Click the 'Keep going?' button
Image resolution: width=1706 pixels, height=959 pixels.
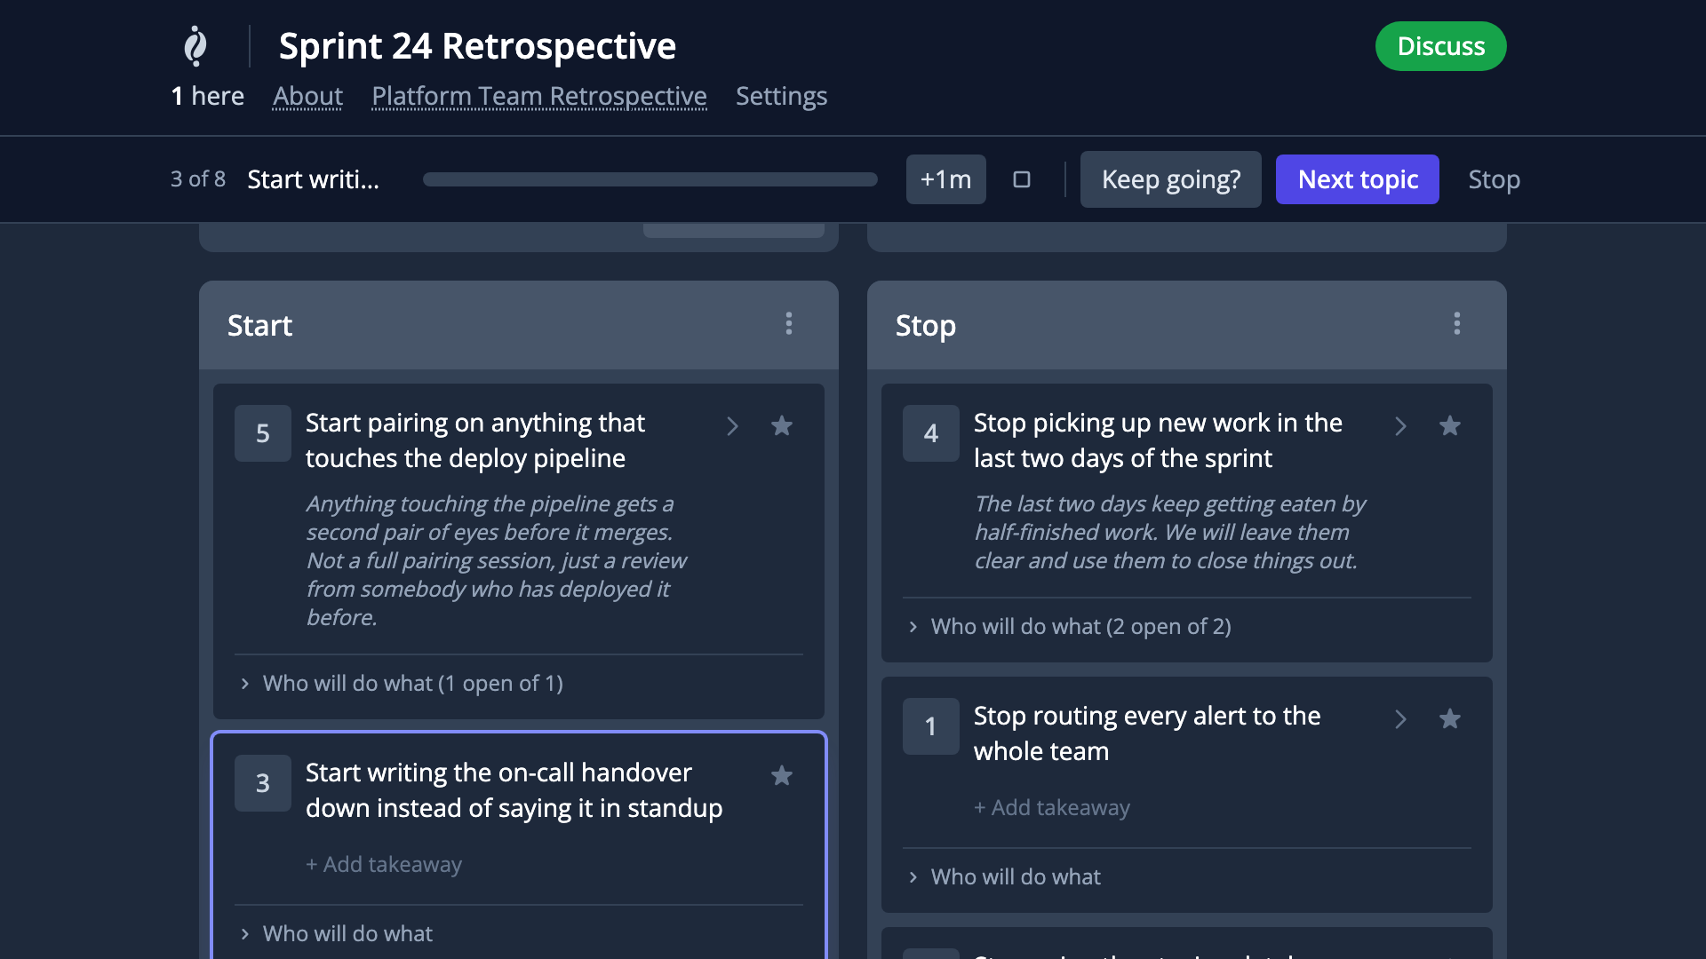[x=1171, y=179]
